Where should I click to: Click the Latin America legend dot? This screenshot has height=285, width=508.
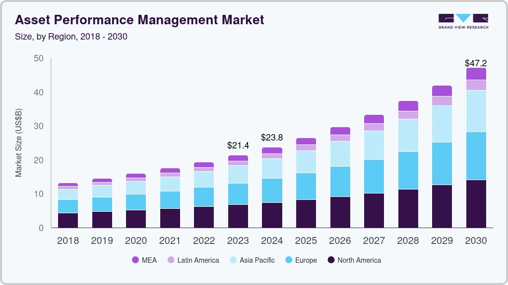tap(171, 260)
